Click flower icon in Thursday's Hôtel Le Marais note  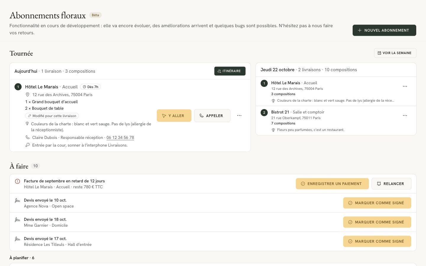[273, 101]
